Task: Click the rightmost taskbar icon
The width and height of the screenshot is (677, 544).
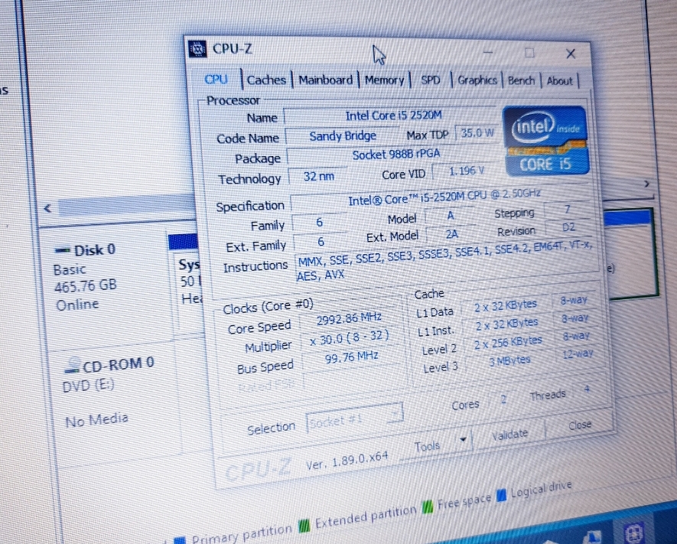Action: [x=636, y=532]
